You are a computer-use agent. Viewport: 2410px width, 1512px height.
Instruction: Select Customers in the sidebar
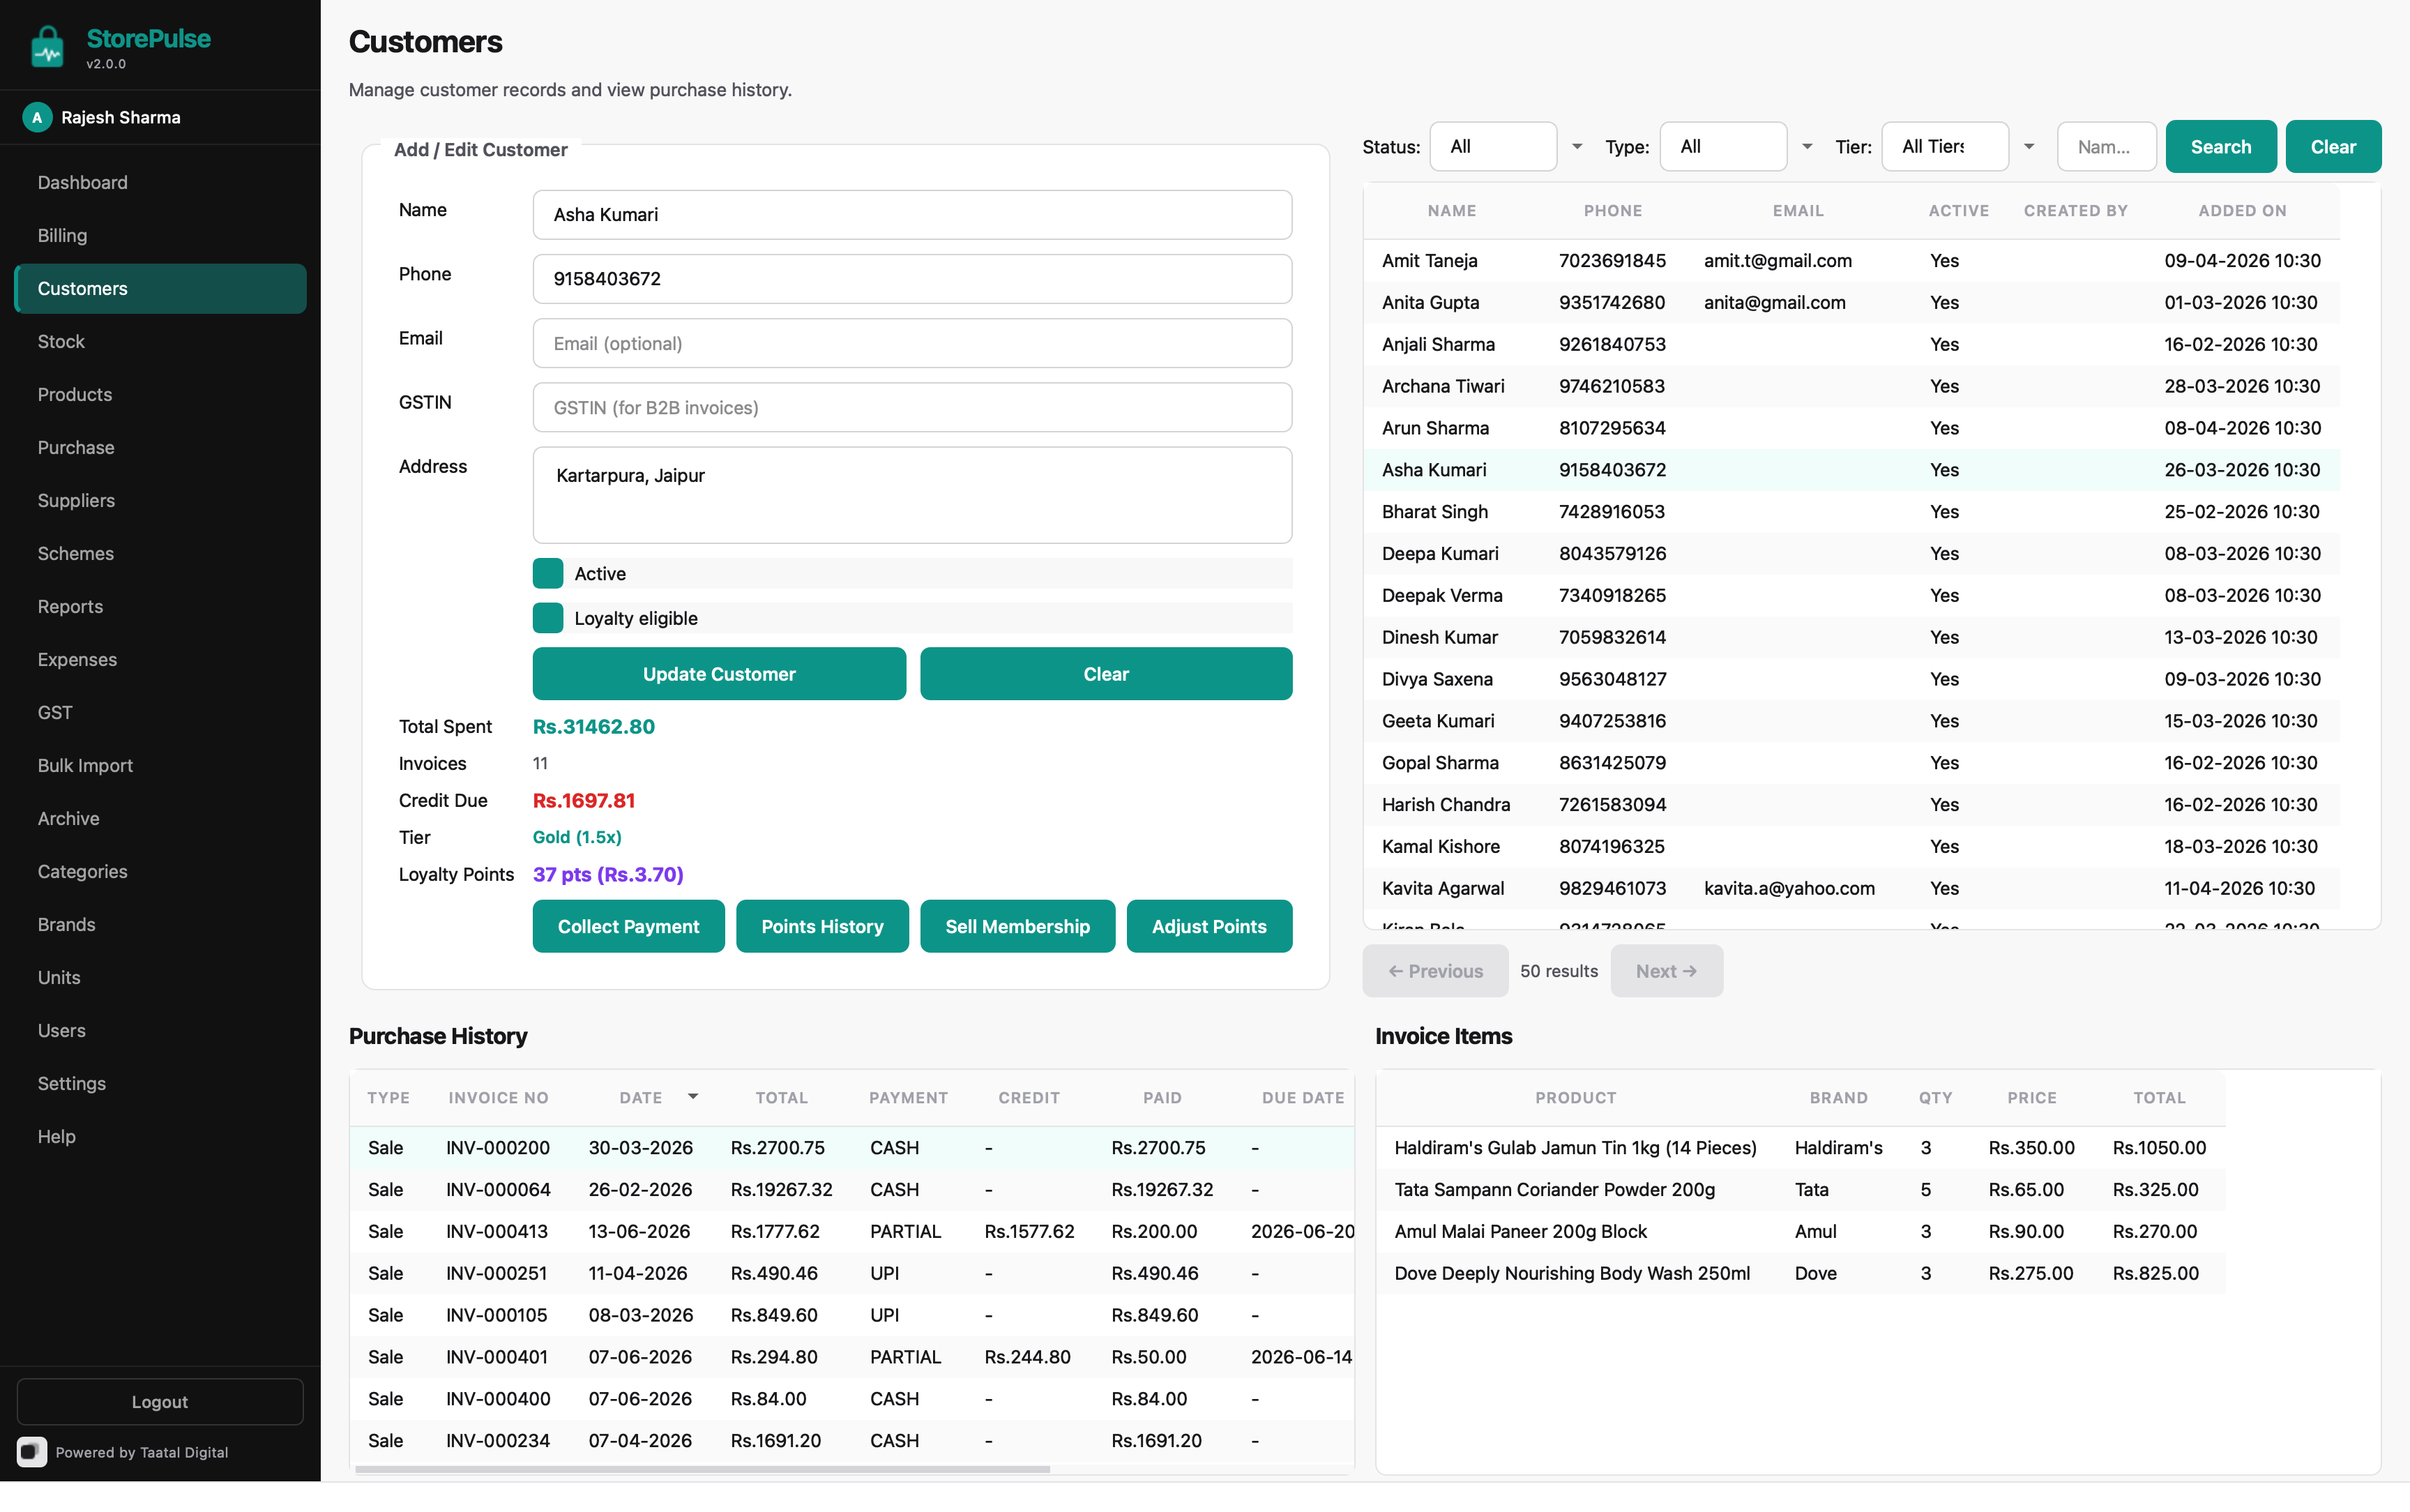tap(160, 288)
